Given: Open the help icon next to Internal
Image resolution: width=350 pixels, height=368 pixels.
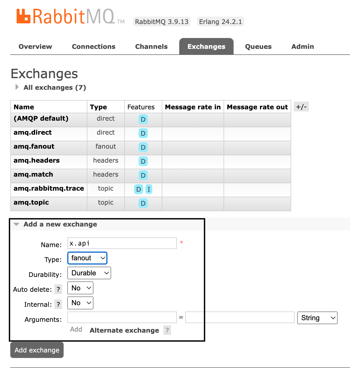Looking at the screenshot, I should pyautogui.click(x=58, y=304).
